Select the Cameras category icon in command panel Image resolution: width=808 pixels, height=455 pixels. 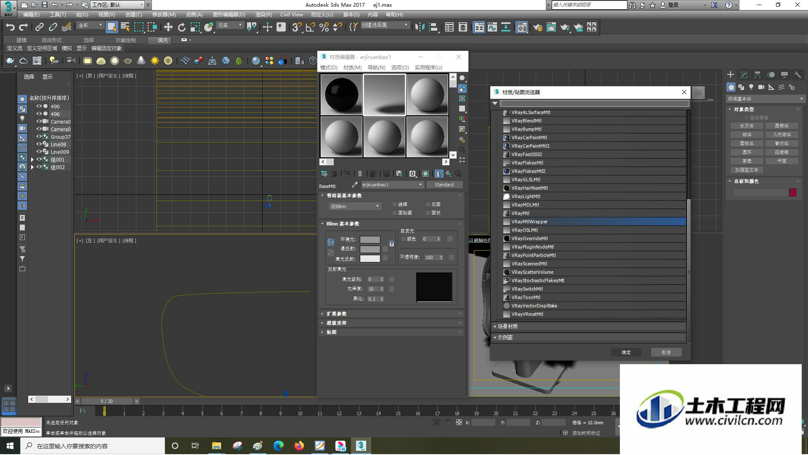761,87
